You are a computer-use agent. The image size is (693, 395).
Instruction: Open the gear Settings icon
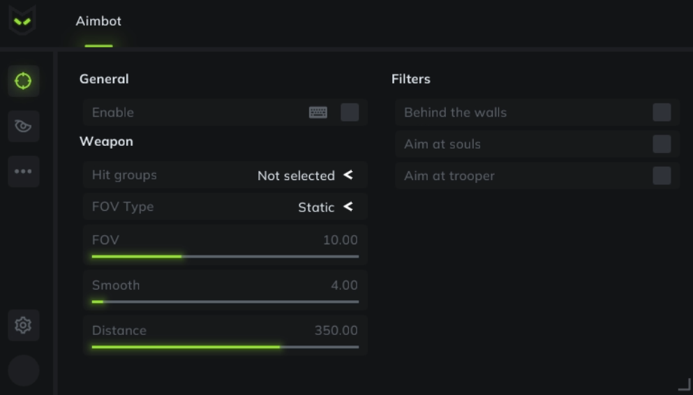(23, 325)
